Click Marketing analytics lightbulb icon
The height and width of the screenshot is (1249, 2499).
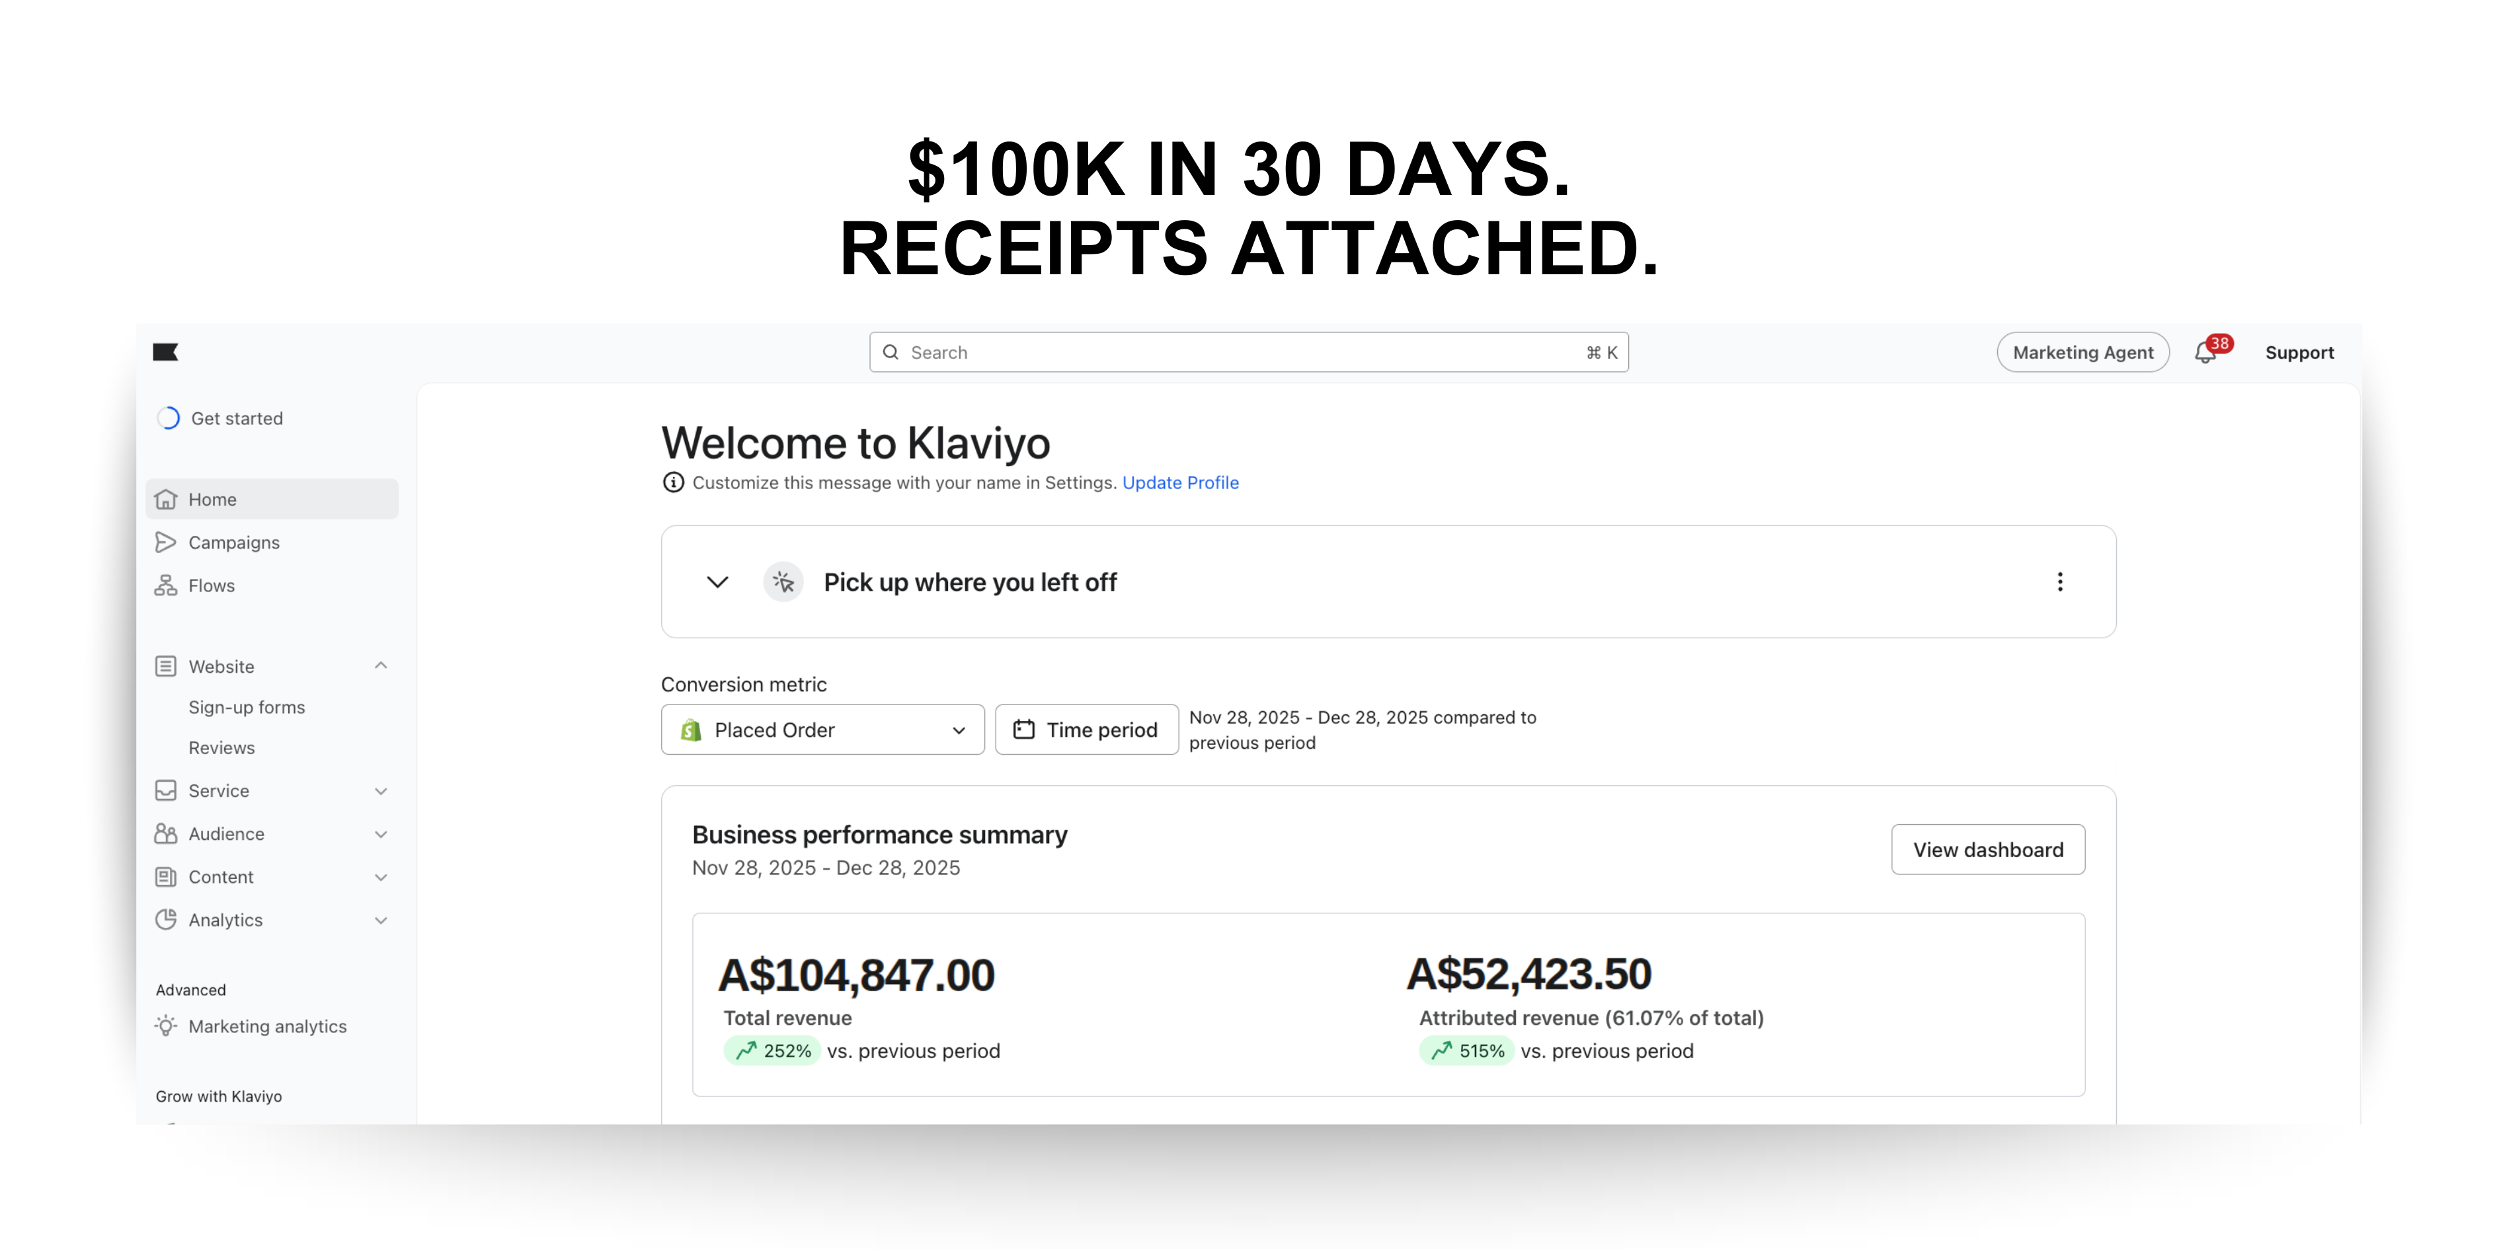pyautogui.click(x=166, y=1026)
